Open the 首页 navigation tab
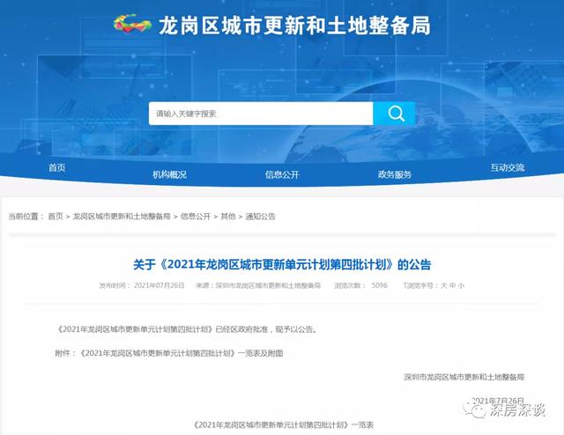Screen dimensions: 564x435 coord(57,167)
